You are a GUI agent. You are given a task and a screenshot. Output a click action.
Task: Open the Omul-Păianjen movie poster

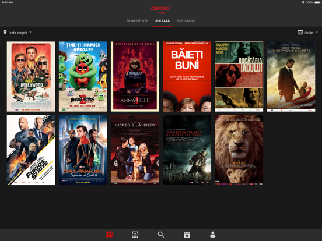coord(83,150)
